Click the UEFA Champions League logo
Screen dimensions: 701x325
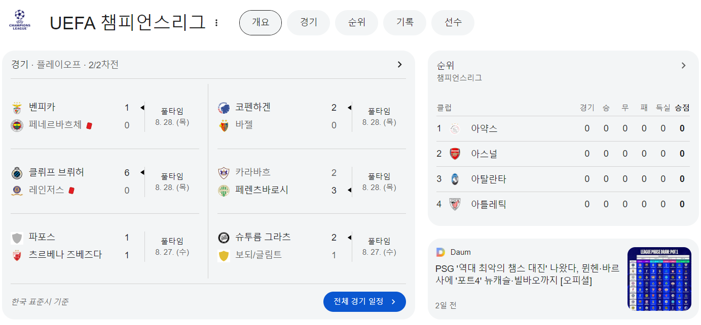pos(19,19)
